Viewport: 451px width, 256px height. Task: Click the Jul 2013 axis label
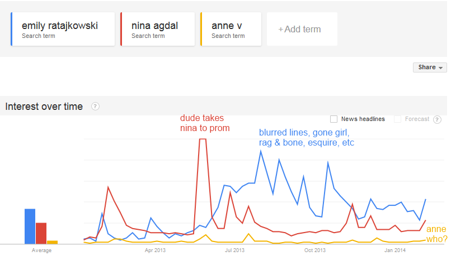[235, 250]
